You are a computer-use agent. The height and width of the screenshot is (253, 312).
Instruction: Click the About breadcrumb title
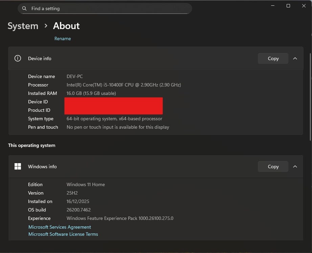66,26
